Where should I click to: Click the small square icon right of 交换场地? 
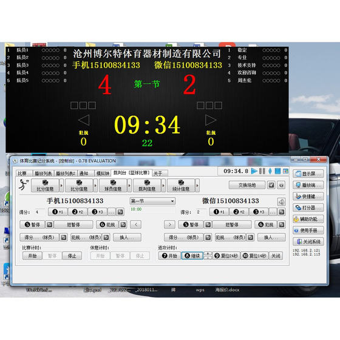tap(271, 185)
